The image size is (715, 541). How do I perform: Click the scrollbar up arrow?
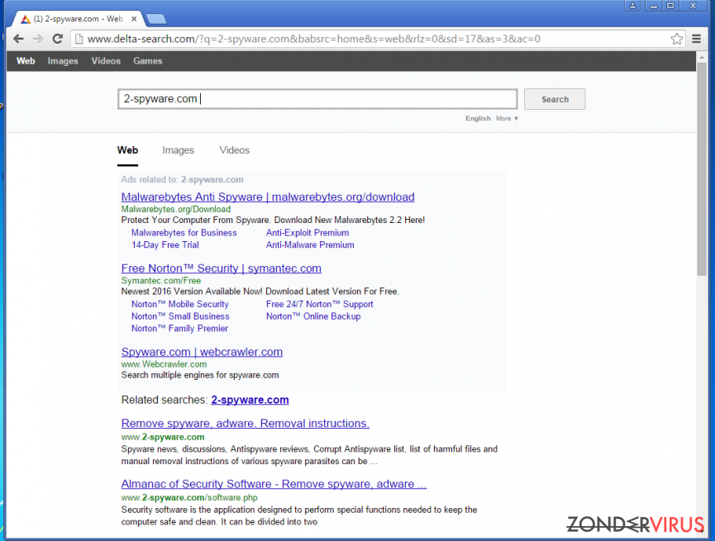click(701, 56)
